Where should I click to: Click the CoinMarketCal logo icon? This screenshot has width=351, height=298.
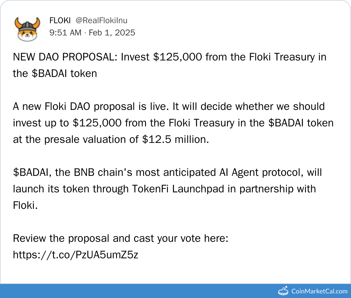pyautogui.click(x=283, y=290)
